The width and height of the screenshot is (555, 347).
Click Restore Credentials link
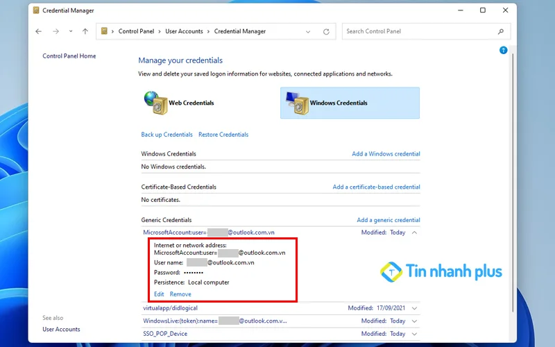coord(223,135)
